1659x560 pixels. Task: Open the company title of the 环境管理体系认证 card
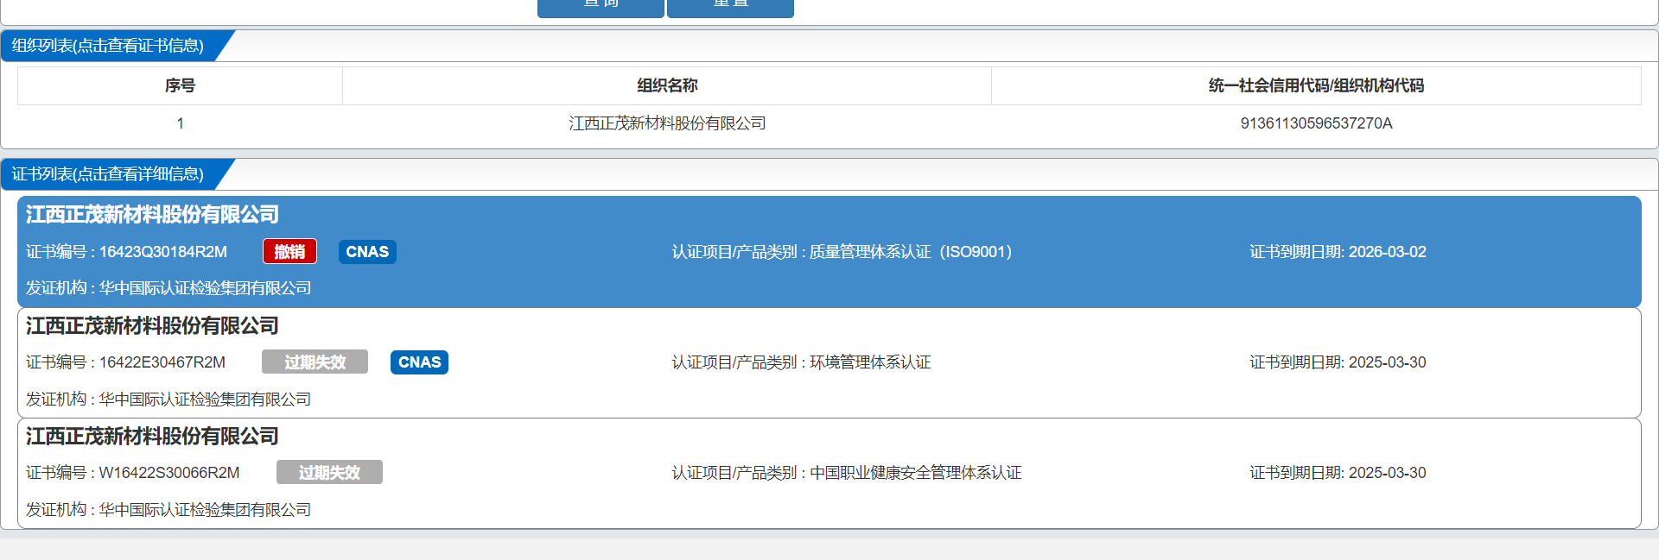152,325
